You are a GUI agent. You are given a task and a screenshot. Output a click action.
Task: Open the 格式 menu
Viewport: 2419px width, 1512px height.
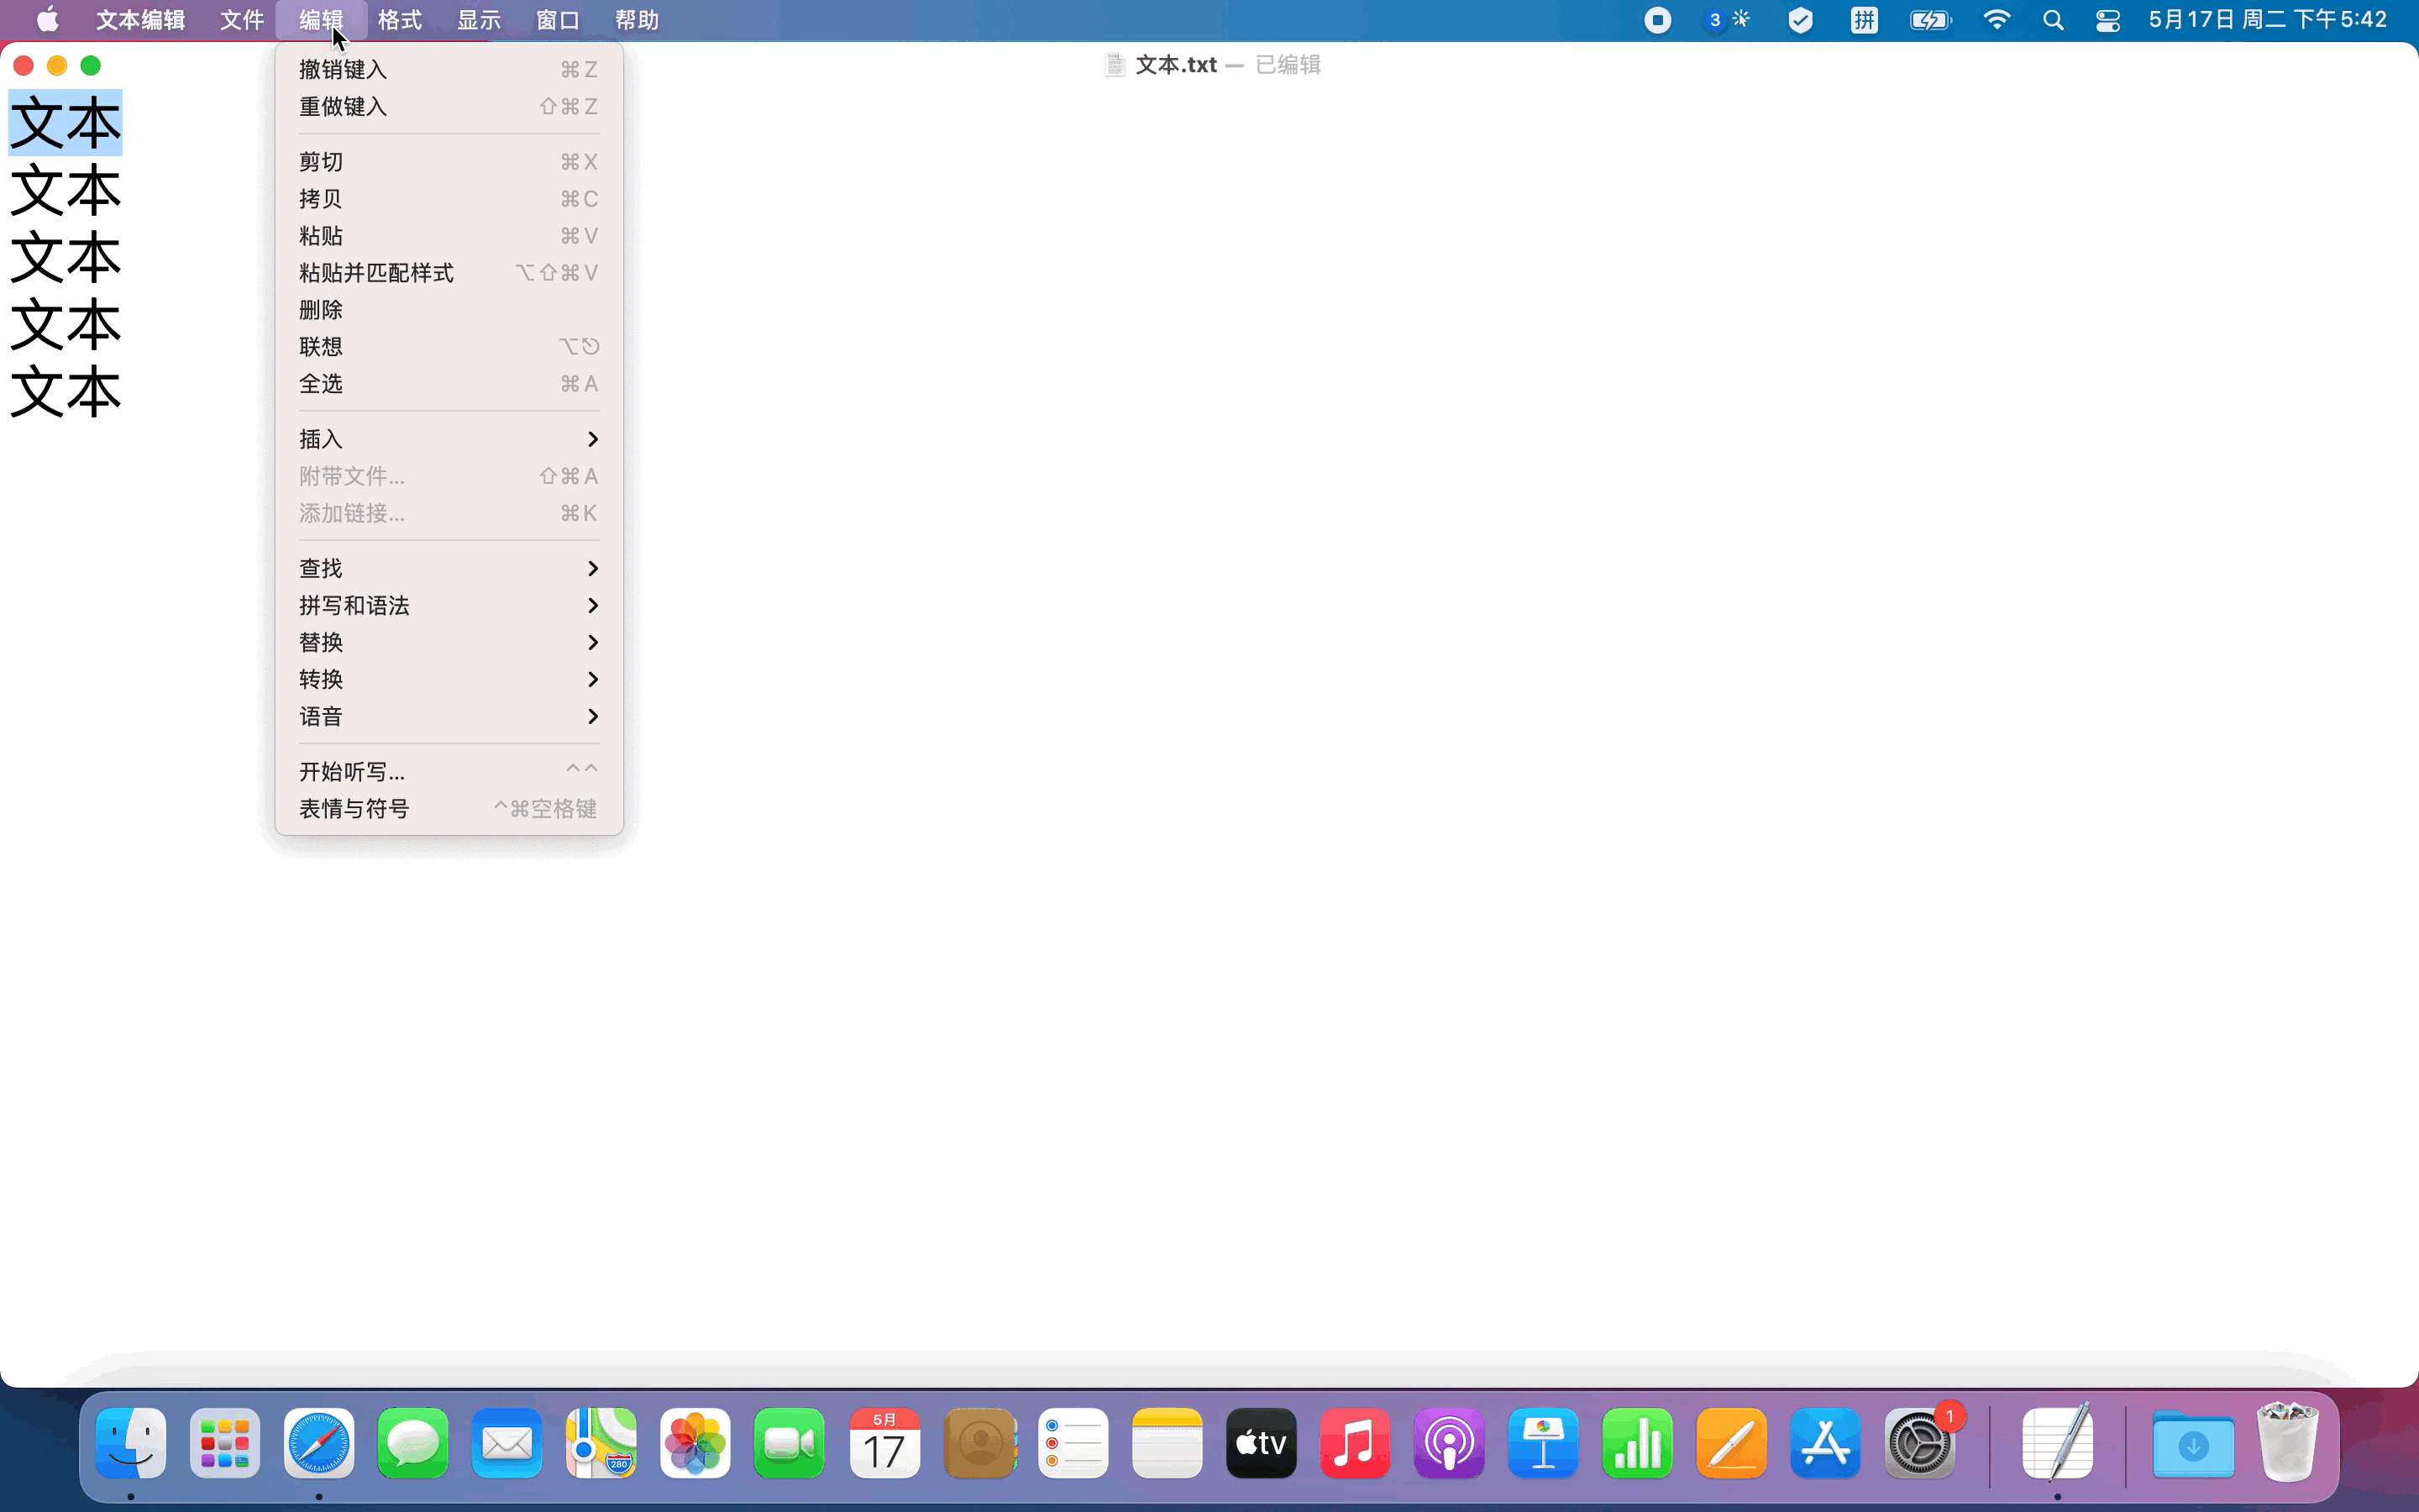click(400, 20)
